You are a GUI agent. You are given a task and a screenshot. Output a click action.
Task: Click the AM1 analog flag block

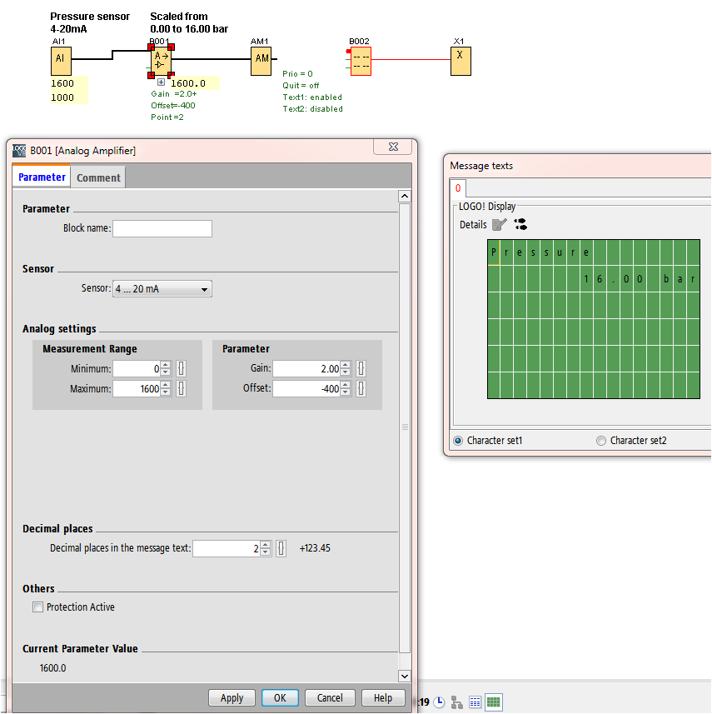click(261, 59)
